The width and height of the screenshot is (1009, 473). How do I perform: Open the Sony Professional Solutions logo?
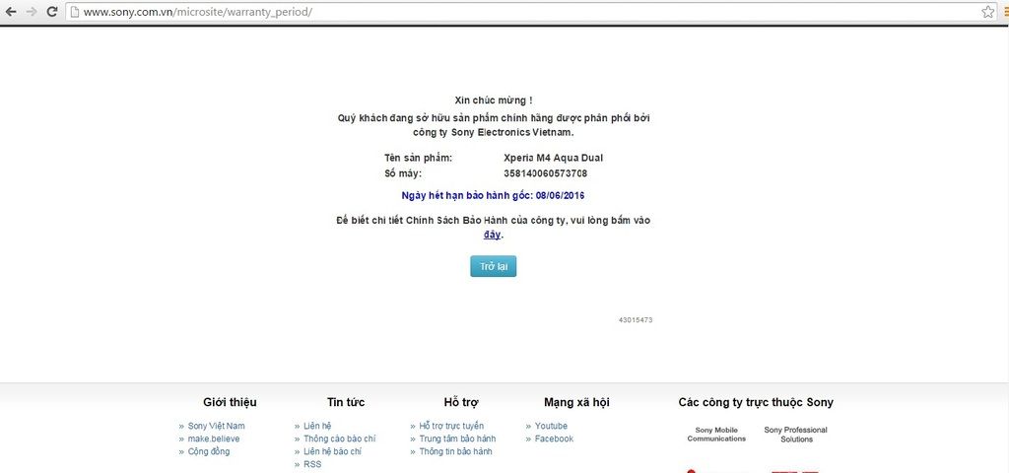(x=795, y=434)
